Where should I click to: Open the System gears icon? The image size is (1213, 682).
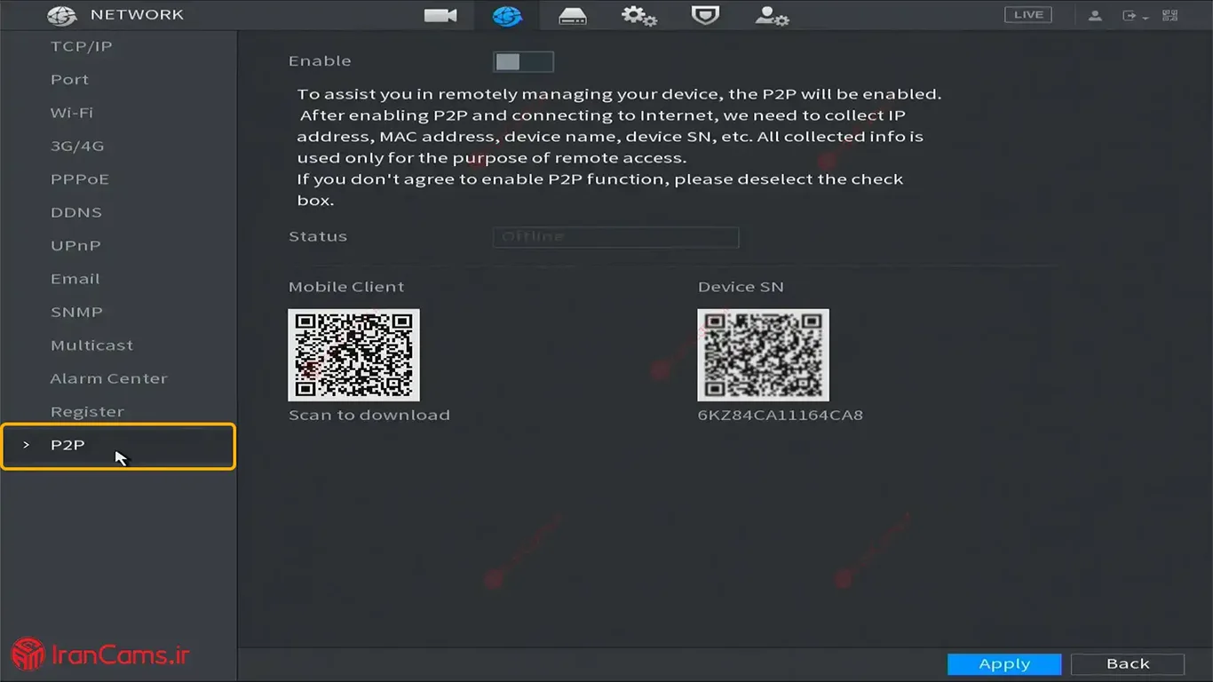[638, 15]
